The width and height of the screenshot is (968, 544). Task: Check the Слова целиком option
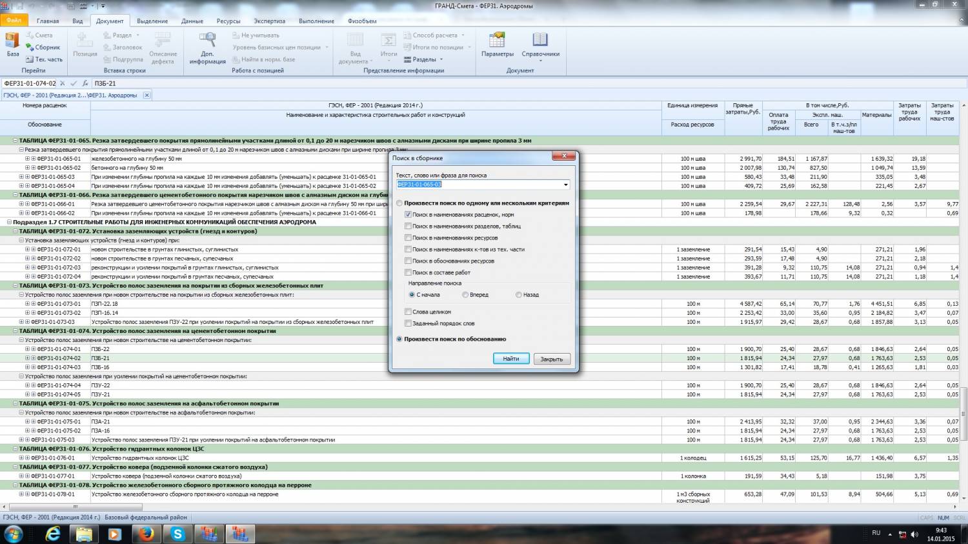click(408, 312)
